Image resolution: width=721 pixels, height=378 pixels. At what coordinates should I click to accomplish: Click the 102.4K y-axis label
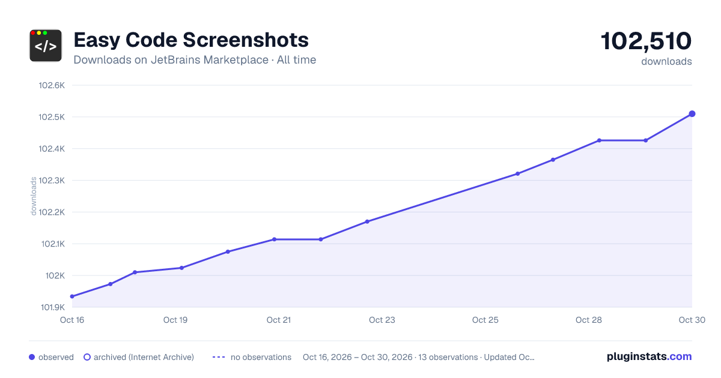pyautogui.click(x=52, y=149)
